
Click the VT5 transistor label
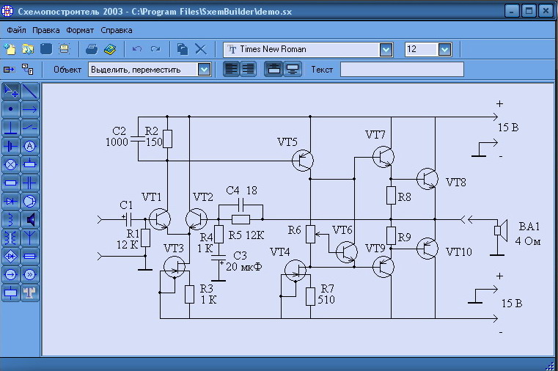click(287, 142)
